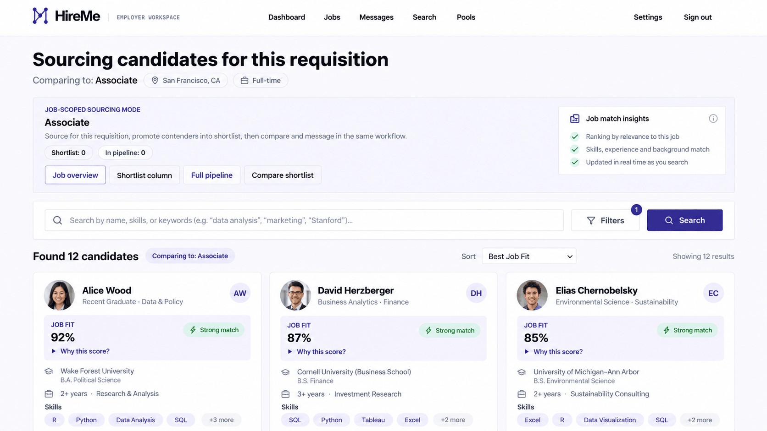Click David Herzberger's profile photo
This screenshot has width=767, height=431.
295,295
